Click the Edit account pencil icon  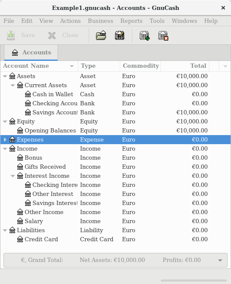tap(120, 35)
